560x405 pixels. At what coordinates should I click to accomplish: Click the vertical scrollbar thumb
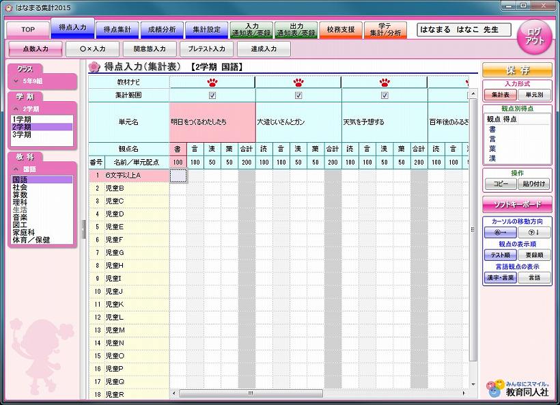pos(473,230)
